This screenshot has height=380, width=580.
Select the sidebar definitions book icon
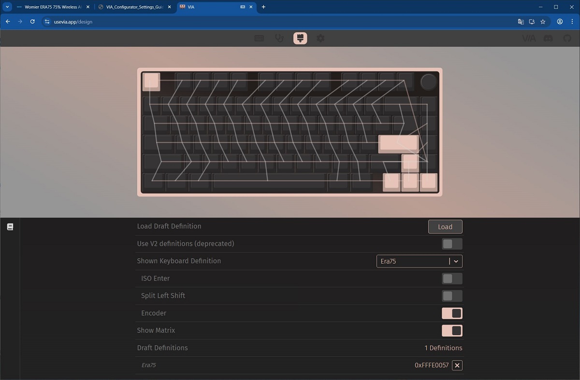tap(10, 226)
